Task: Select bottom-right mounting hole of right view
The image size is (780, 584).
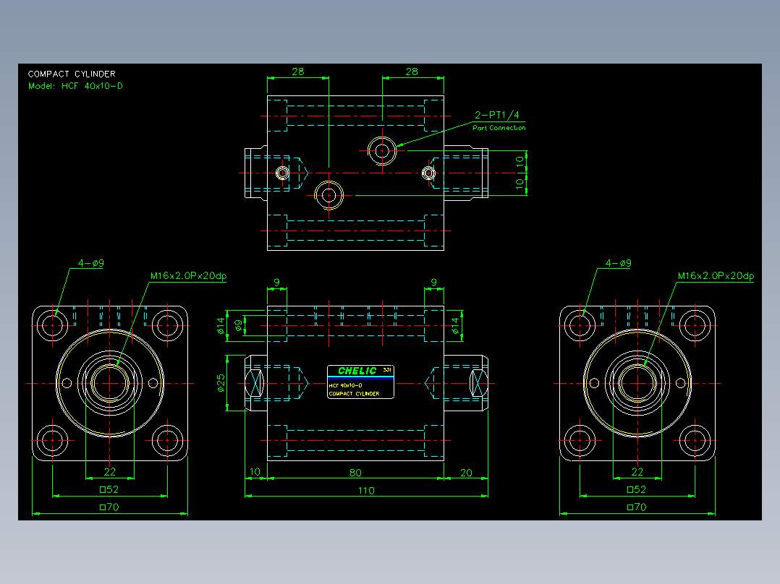Action: click(695, 440)
